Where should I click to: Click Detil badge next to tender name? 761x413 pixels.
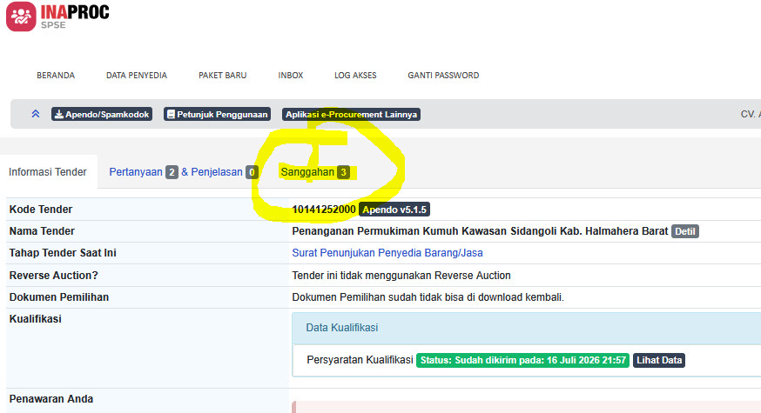(684, 231)
